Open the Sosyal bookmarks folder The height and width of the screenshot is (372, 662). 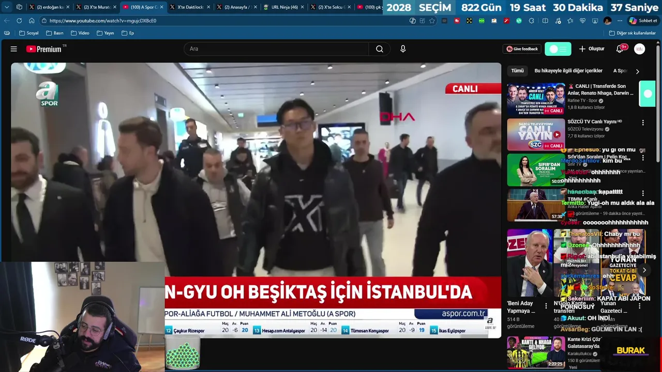click(x=28, y=33)
